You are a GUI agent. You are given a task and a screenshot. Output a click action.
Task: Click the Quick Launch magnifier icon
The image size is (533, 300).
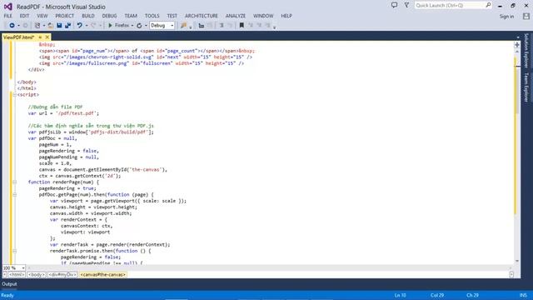(x=488, y=5)
